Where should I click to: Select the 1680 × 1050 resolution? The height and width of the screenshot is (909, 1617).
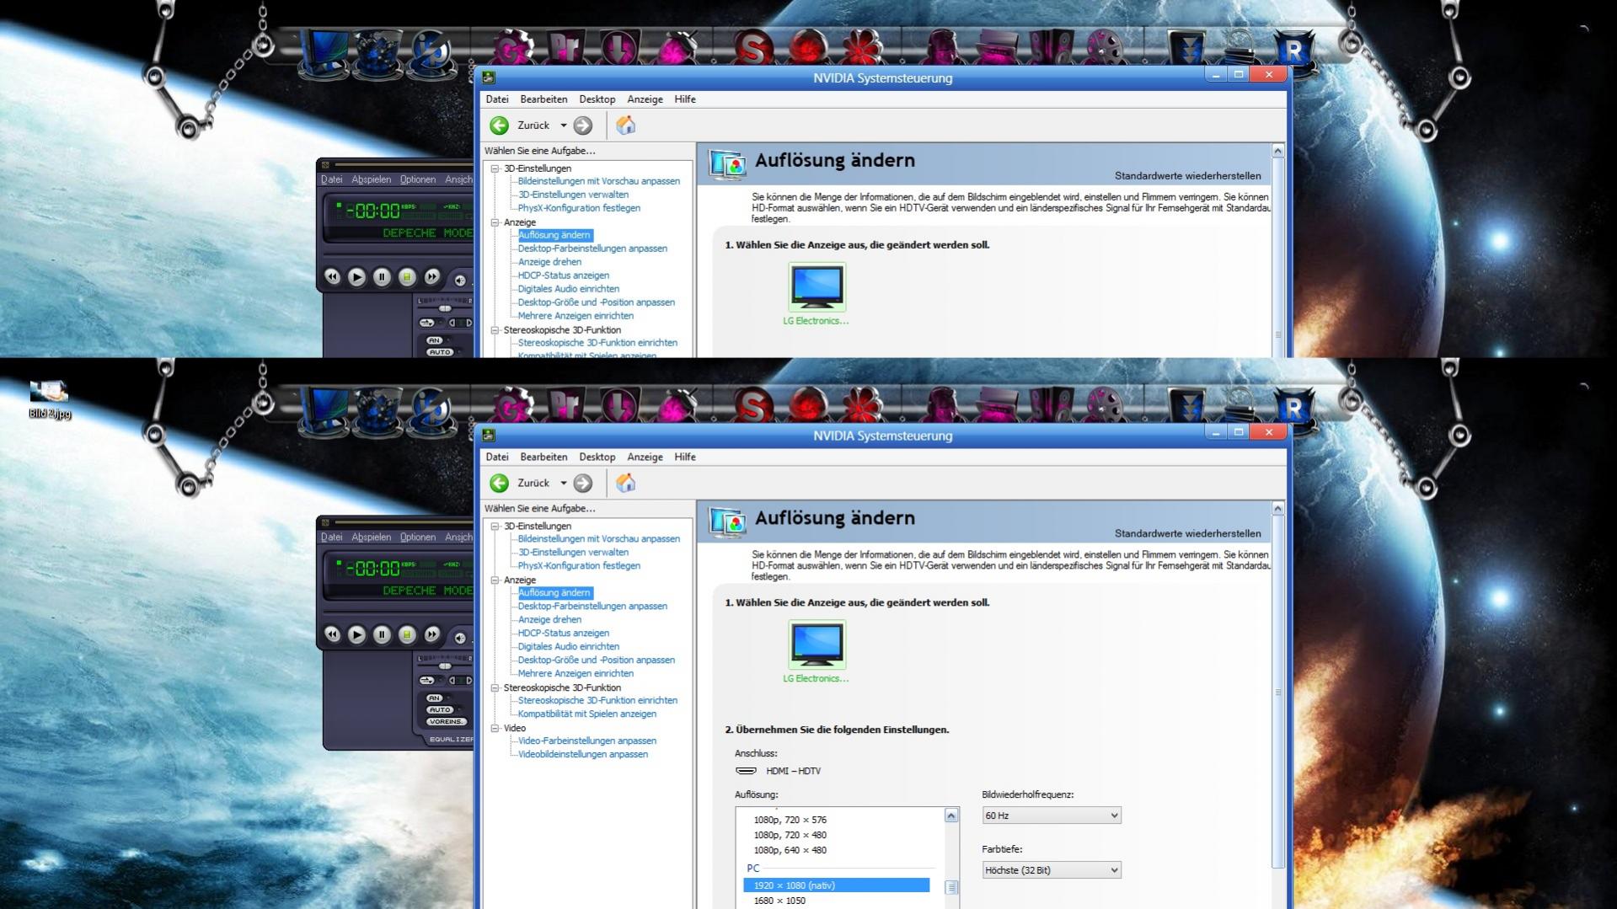pyautogui.click(x=779, y=901)
